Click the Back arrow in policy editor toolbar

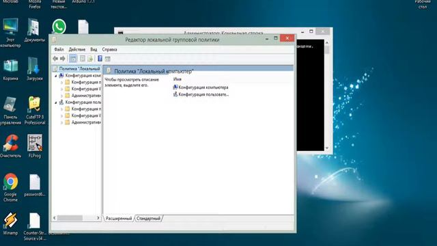tap(55, 59)
